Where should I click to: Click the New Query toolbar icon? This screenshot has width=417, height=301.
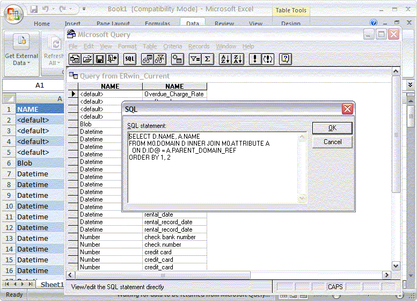click(x=75, y=59)
